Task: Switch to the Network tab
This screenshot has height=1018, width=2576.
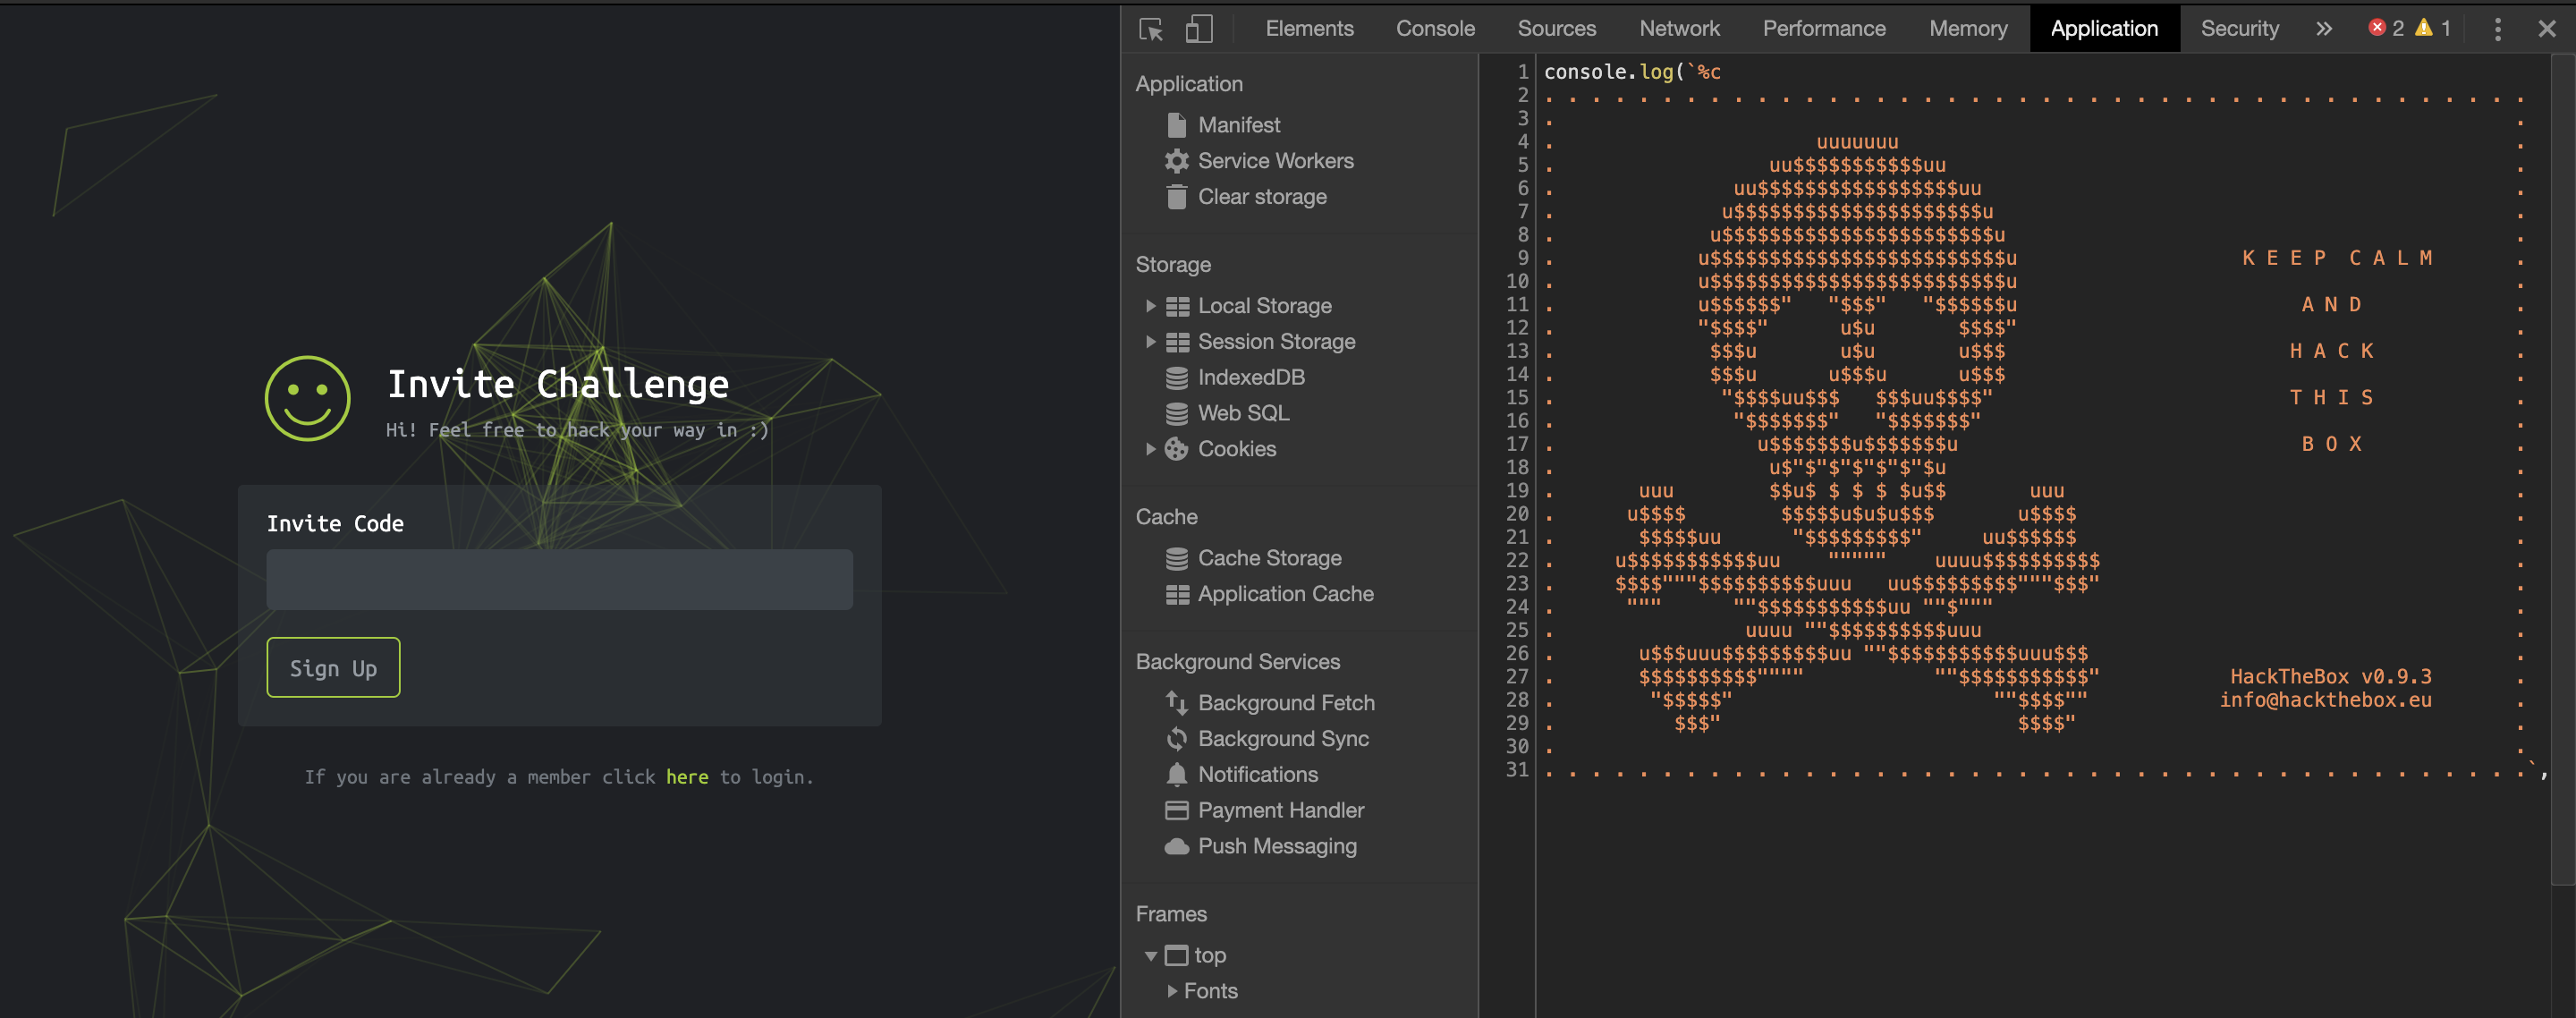Action: 1679,29
